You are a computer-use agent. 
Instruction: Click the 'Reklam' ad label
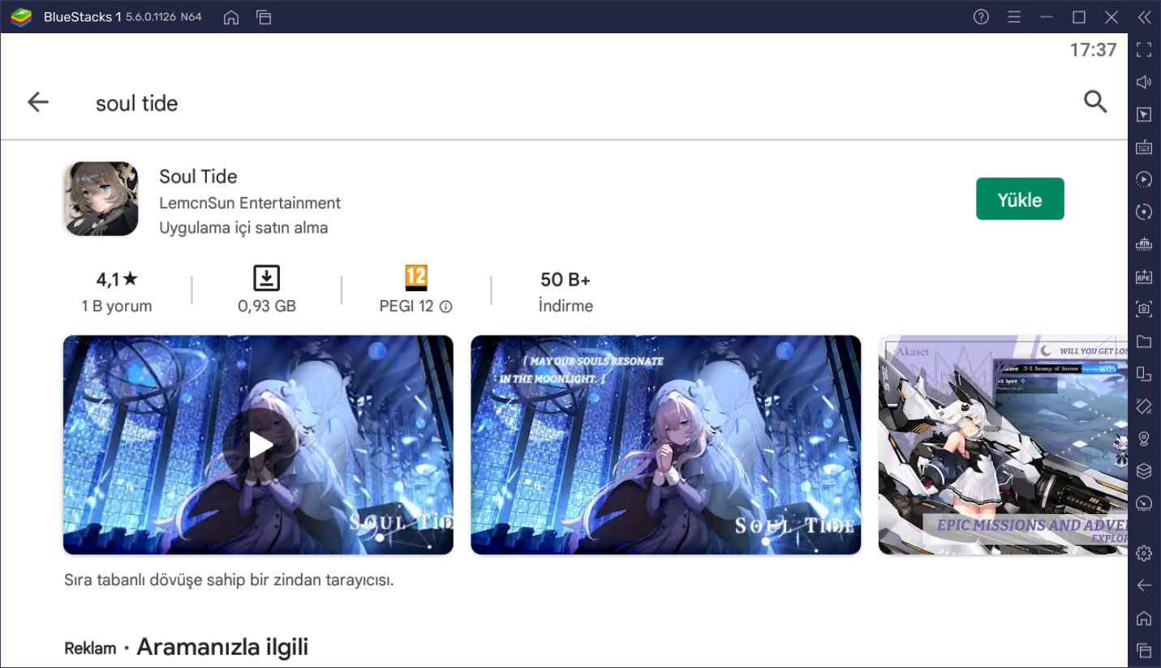click(x=90, y=649)
